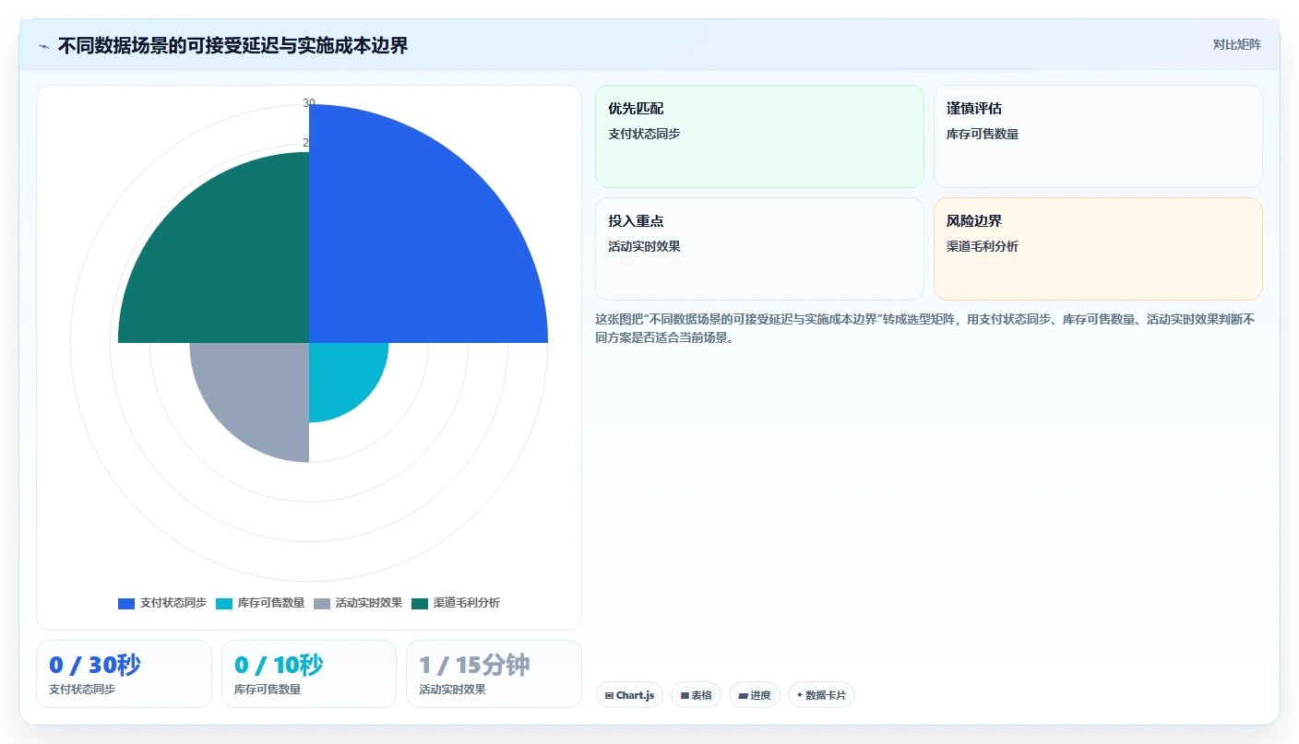Open the 谨慎评估 matrix card
The height and width of the screenshot is (744, 1299).
[x=1098, y=136]
